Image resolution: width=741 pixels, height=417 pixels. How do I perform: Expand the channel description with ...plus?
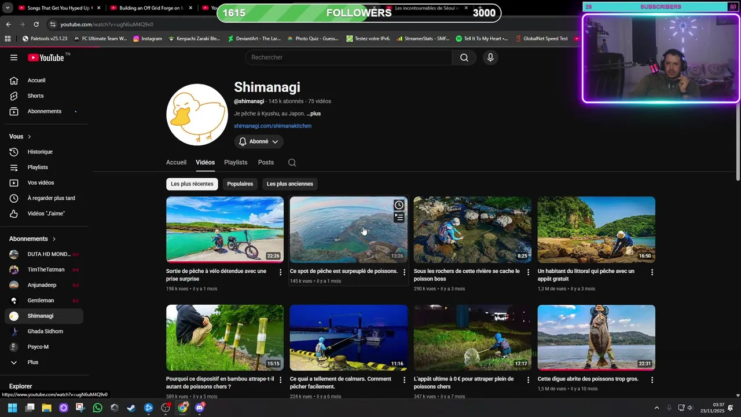click(x=313, y=114)
